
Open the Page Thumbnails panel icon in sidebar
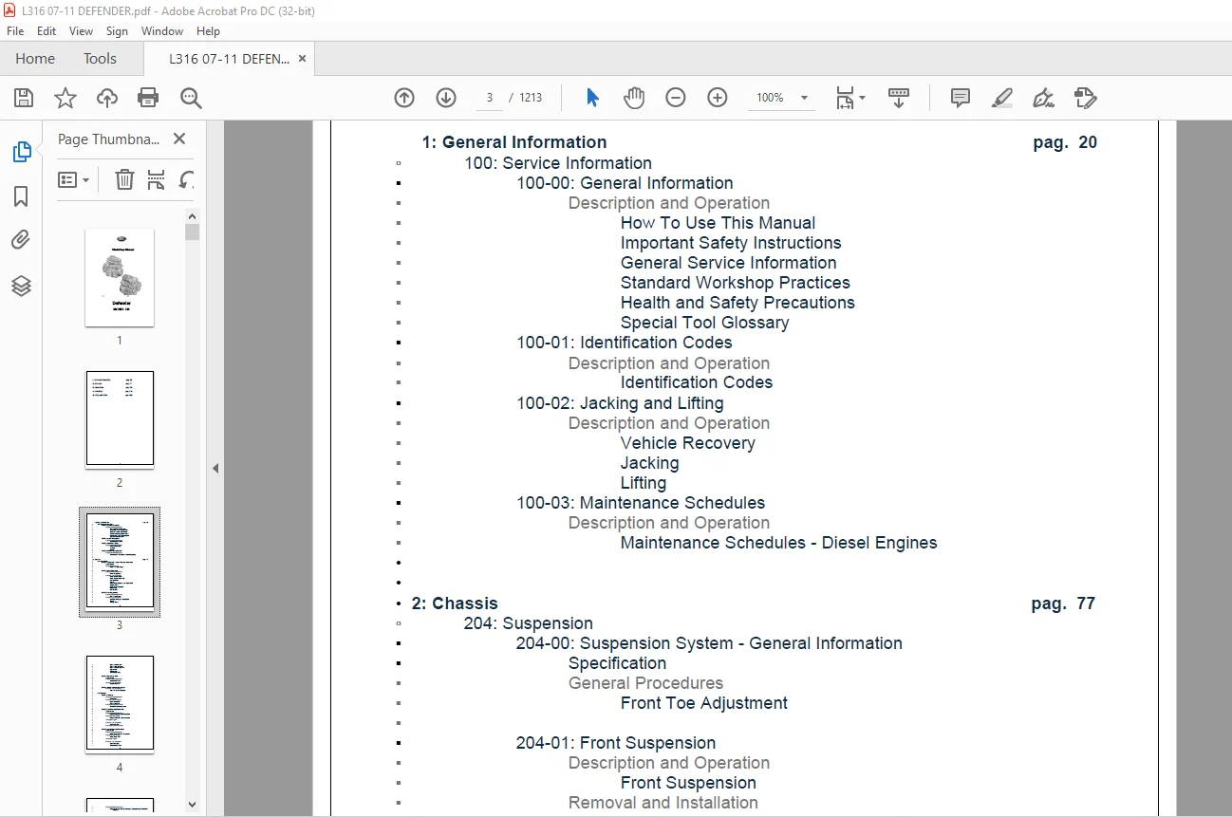21,152
